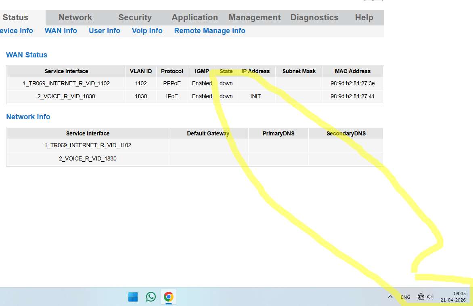This screenshot has height=306, width=473.
Task: Click the VLAN ID value 1830
Action: [x=141, y=96]
